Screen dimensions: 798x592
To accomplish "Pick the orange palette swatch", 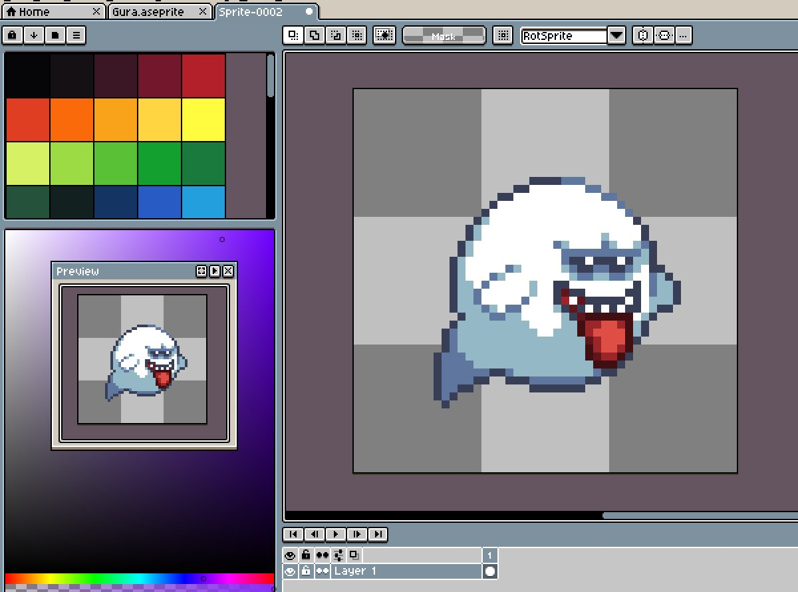I will click(x=72, y=120).
